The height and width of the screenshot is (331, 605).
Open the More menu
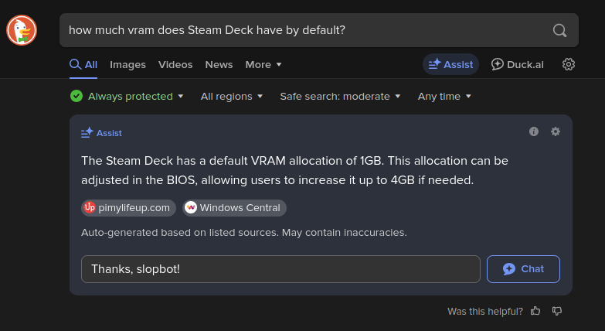click(263, 64)
